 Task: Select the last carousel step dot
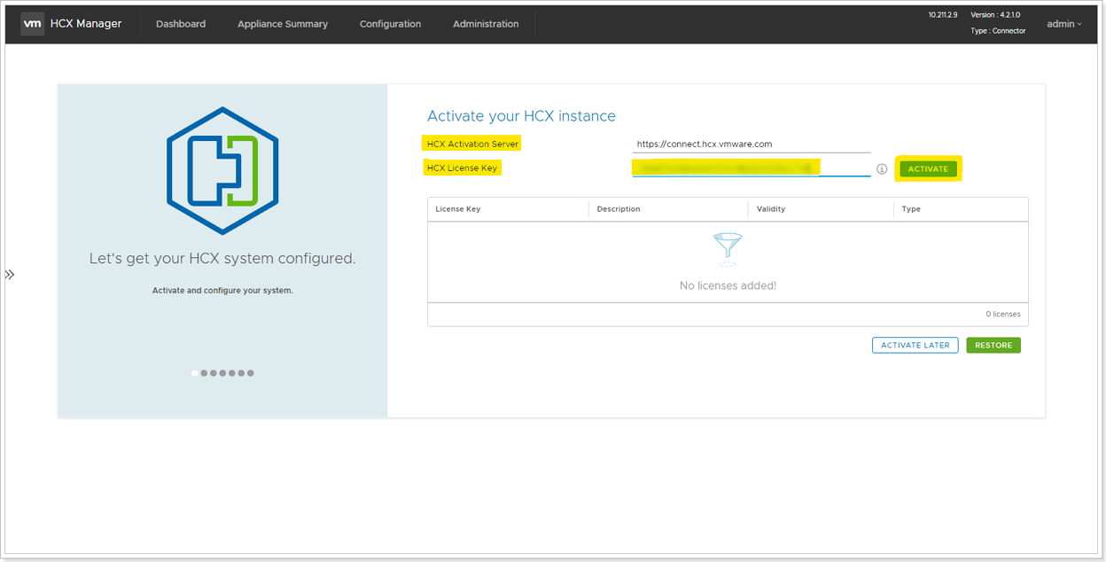click(251, 373)
